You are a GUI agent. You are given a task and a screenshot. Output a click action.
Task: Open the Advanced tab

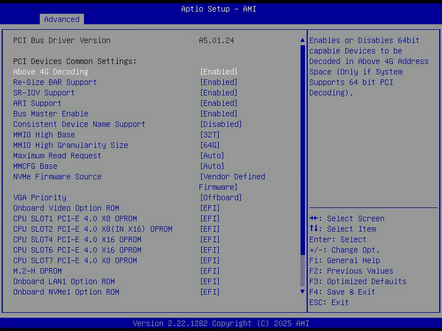pos(62,19)
